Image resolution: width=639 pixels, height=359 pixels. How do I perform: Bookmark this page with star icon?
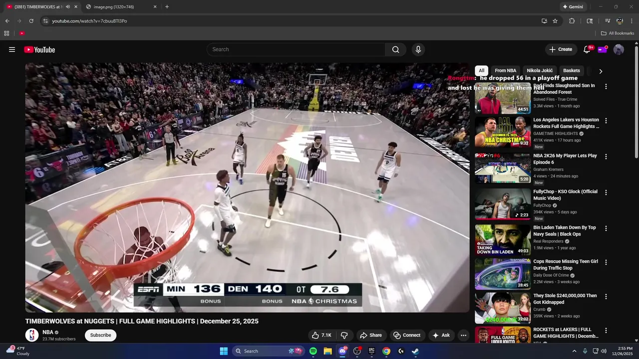pos(555,21)
